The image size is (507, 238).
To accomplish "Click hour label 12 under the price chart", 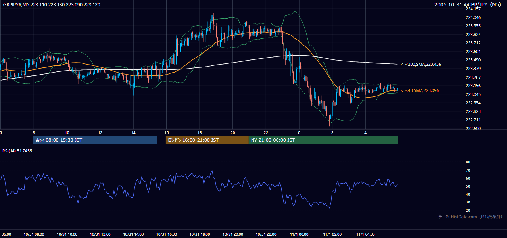I will pyautogui.click(x=100, y=133).
